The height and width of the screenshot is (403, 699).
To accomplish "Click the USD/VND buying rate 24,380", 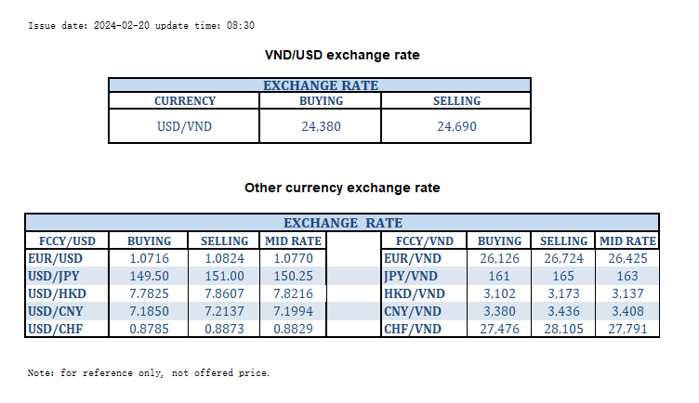I will click(x=321, y=126).
